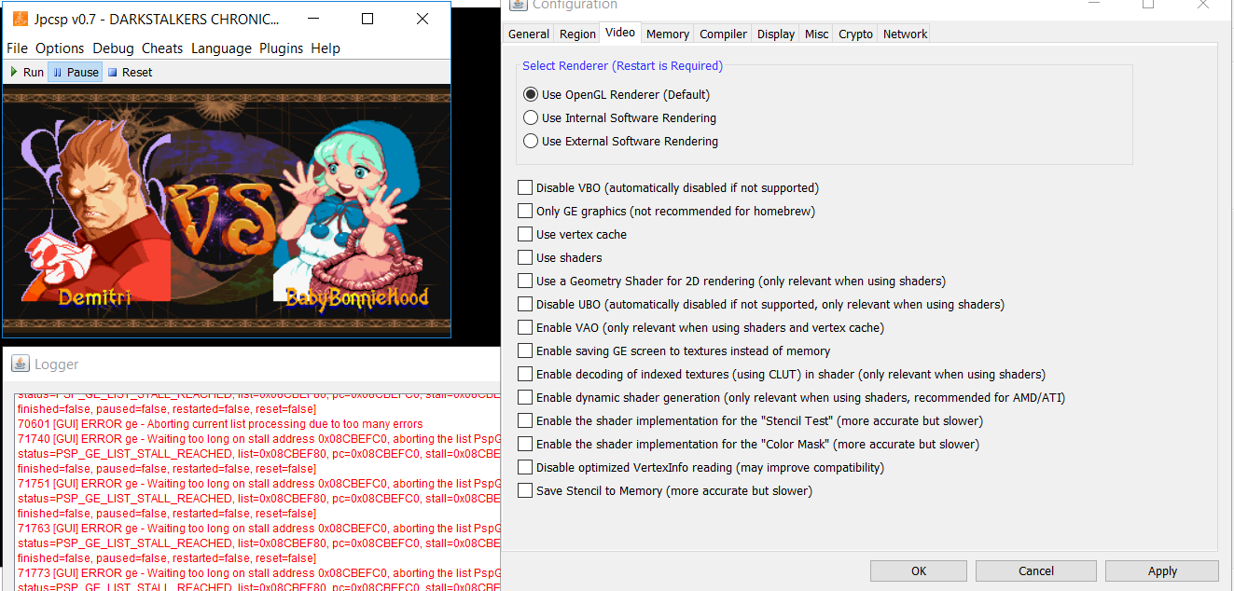Image resolution: width=1234 pixels, height=591 pixels.
Task: Toggle Save Stencil to Memory checkbox
Action: pyautogui.click(x=526, y=490)
